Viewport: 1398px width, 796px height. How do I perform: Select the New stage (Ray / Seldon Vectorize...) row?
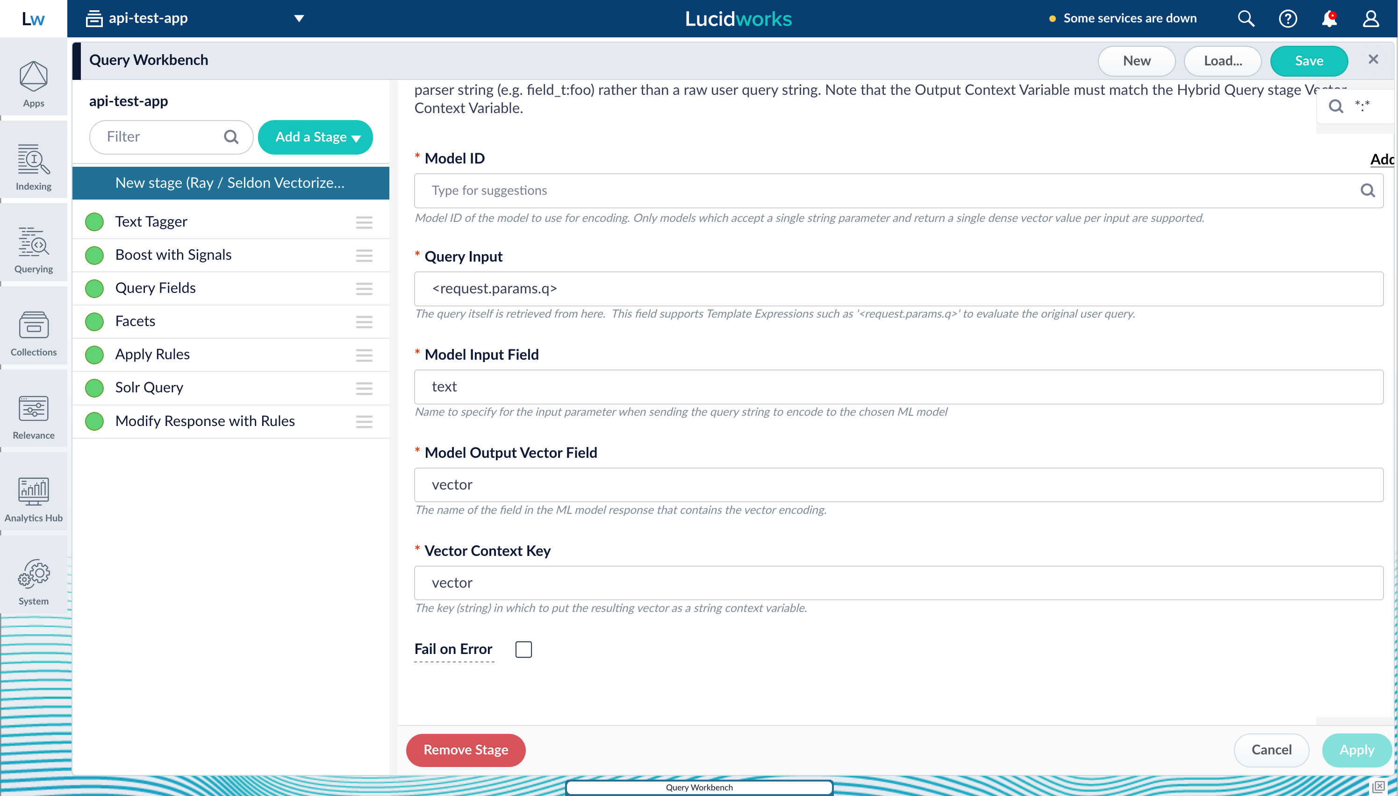click(230, 183)
